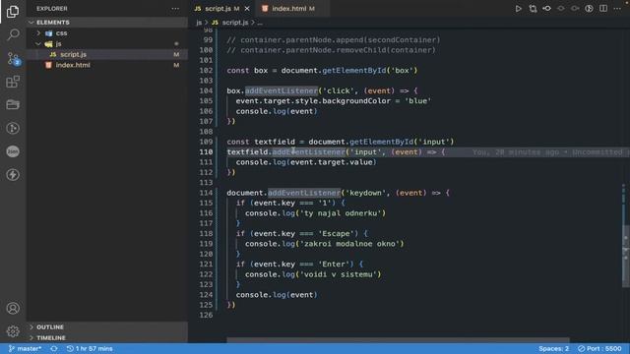Screen dimensions: 630x354
Task: Click line number 110 in gutter
Action: point(206,152)
